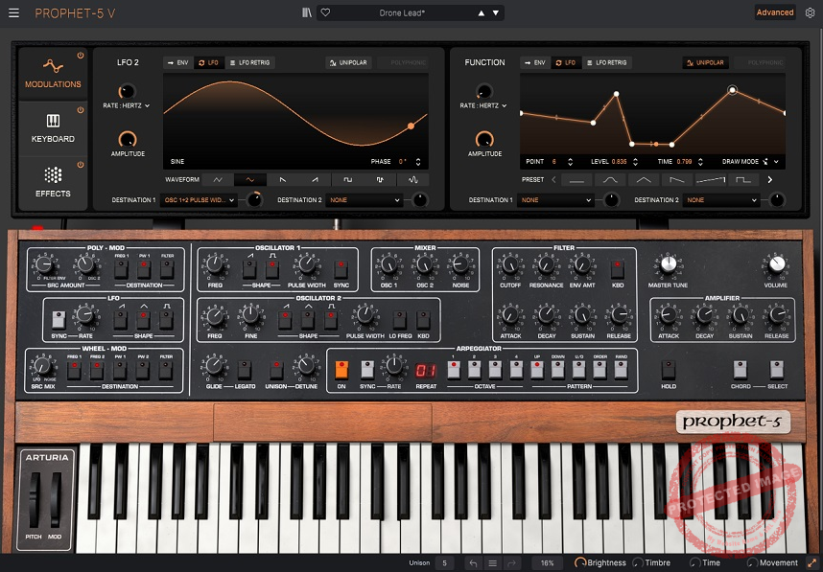Click highlighted point on Function curve

(x=732, y=90)
